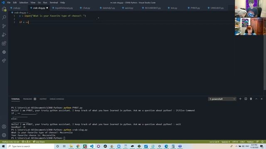Click the top webcam video thumbnail
The height and width of the screenshot is (149, 266).
coord(250,9)
